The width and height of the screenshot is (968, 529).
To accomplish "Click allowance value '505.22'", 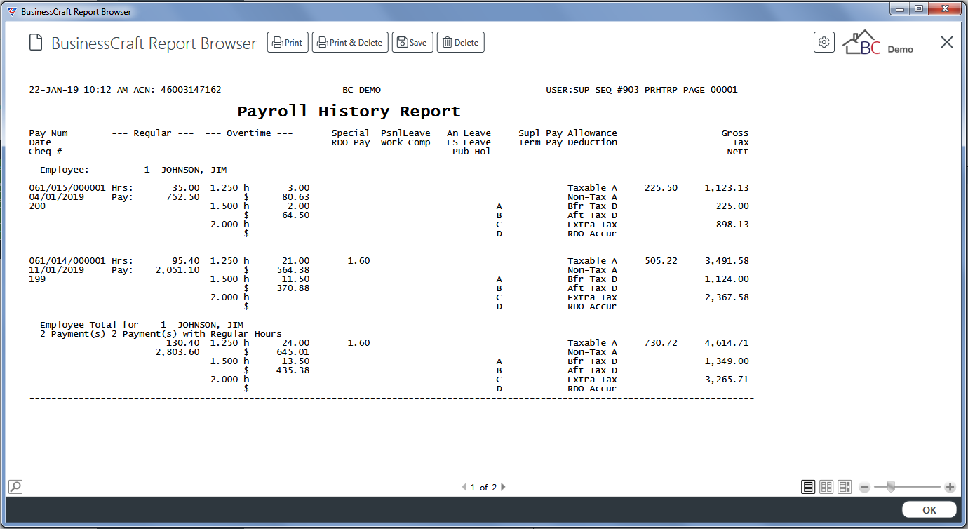I will 661,261.
